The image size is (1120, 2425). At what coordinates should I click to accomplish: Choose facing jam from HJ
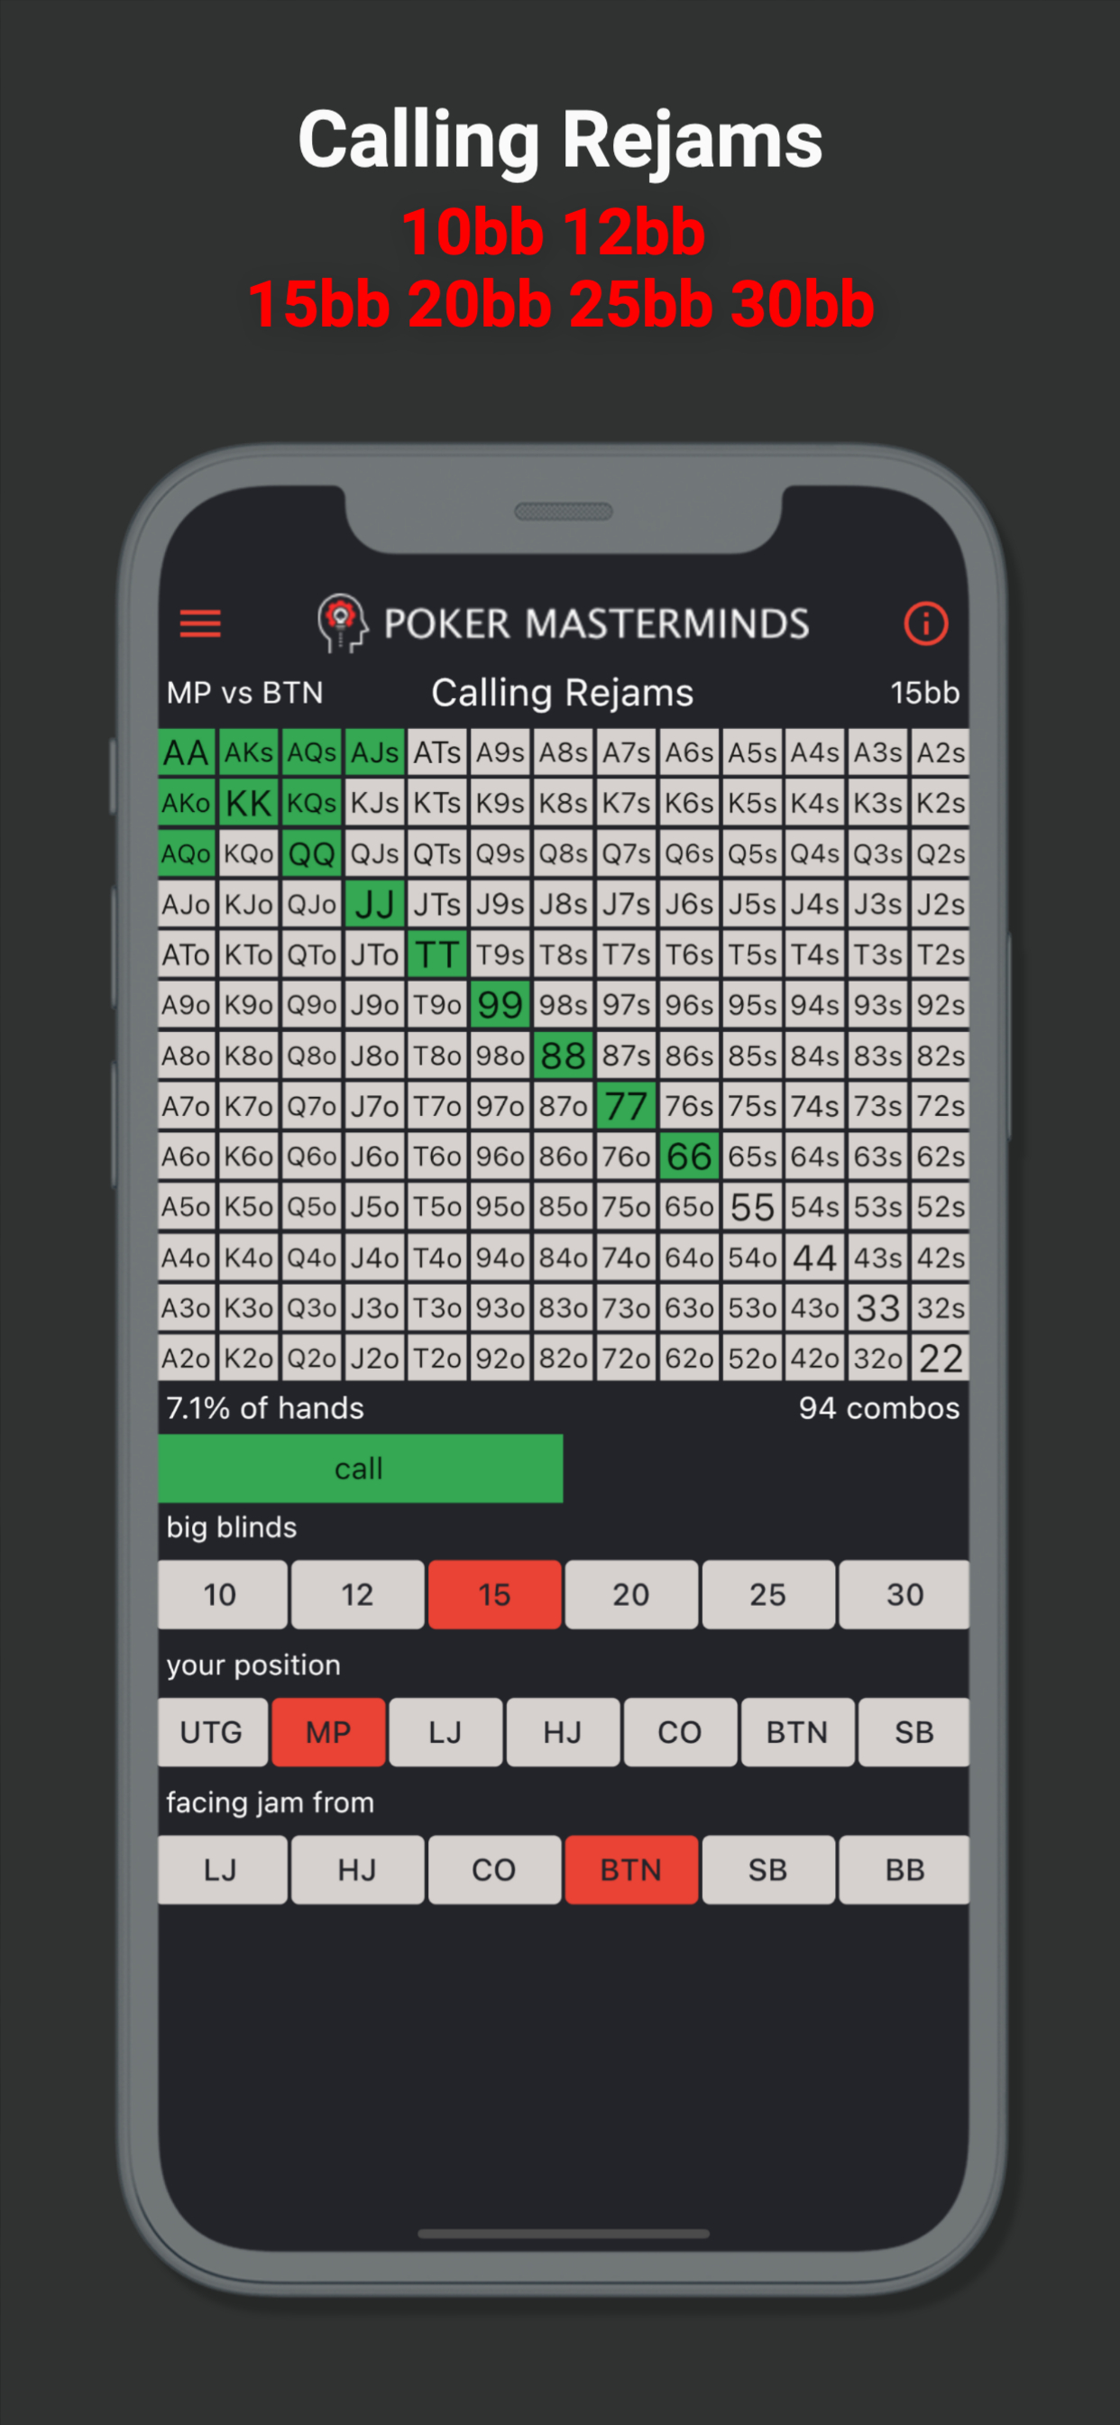[357, 1868]
